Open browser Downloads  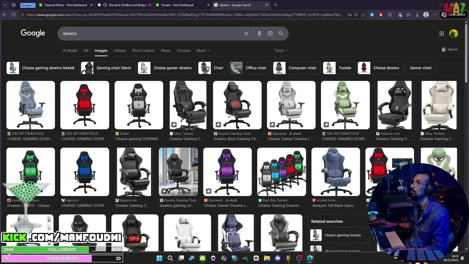tap(417, 15)
